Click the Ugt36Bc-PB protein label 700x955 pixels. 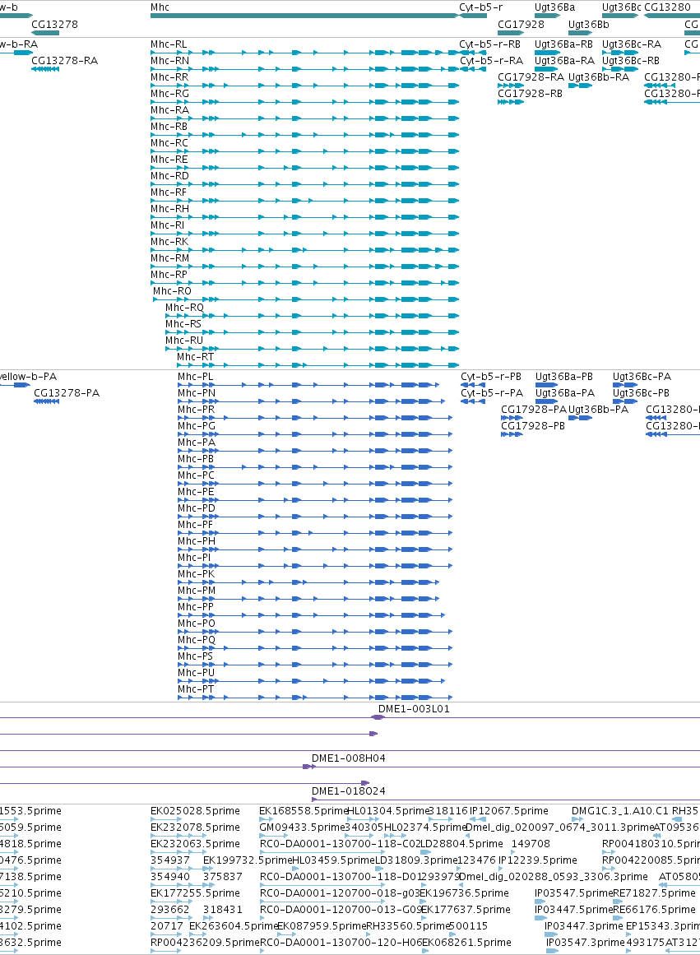[641, 393]
